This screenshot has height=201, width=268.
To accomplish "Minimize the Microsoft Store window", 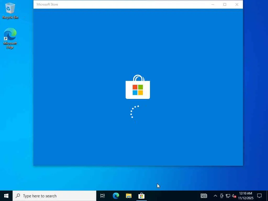I will point(213,4).
